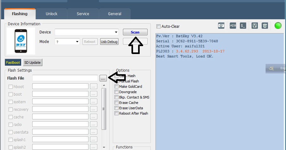The width and height of the screenshot is (286, 150).
Task: Enable the splash1 checkbox
Action: (x=10, y=140)
